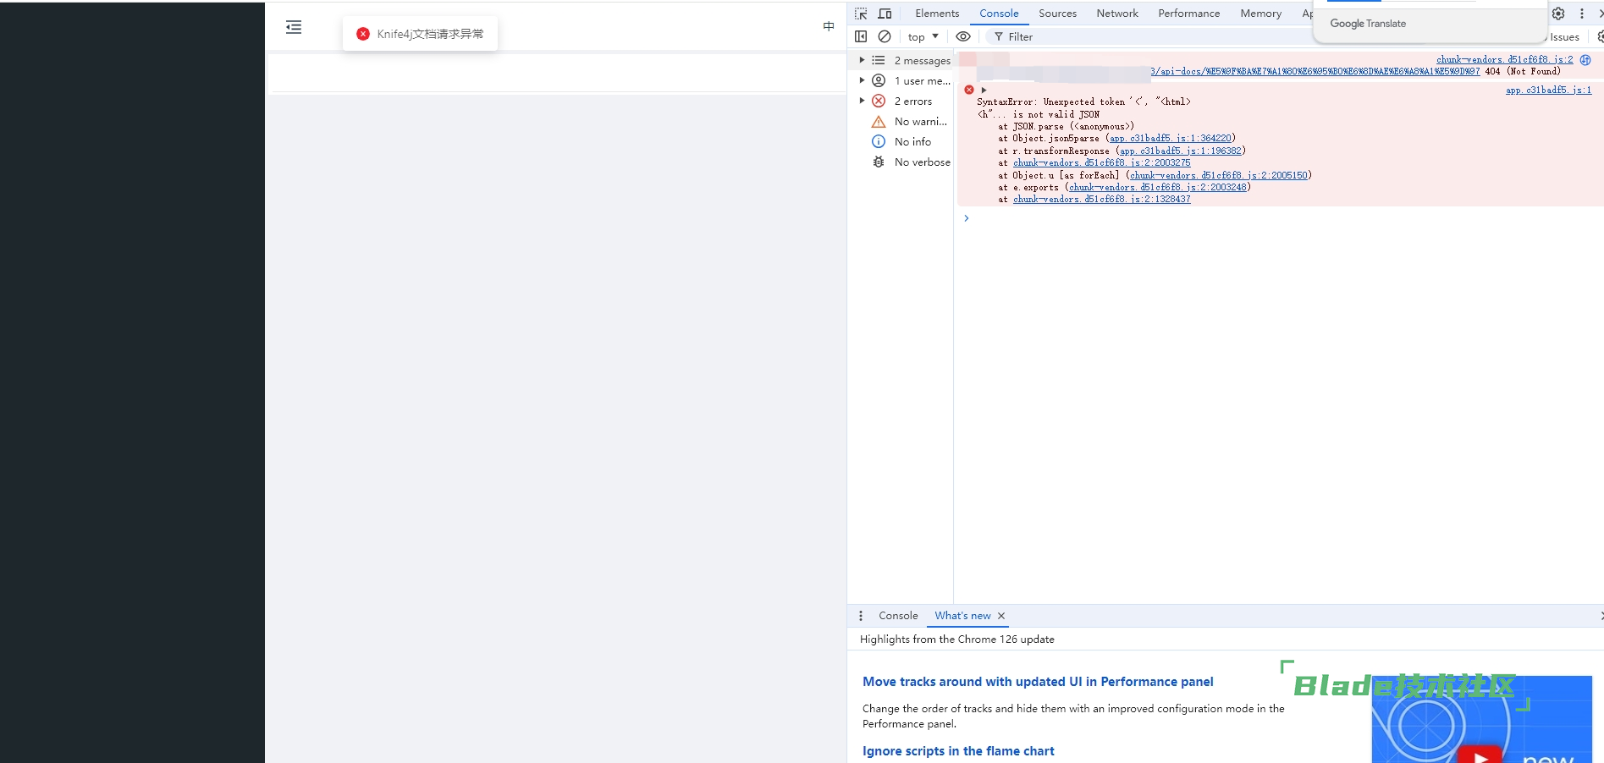Select the Console tab

tap(999, 14)
